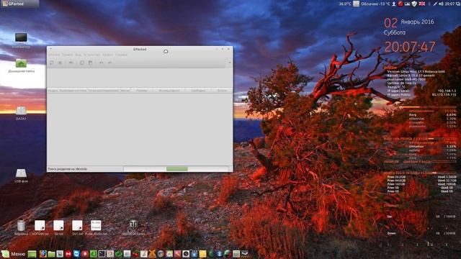Open the Устройство menu
Image resolution: width=461 pixels, height=259 pixels.
[x=91, y=55]
